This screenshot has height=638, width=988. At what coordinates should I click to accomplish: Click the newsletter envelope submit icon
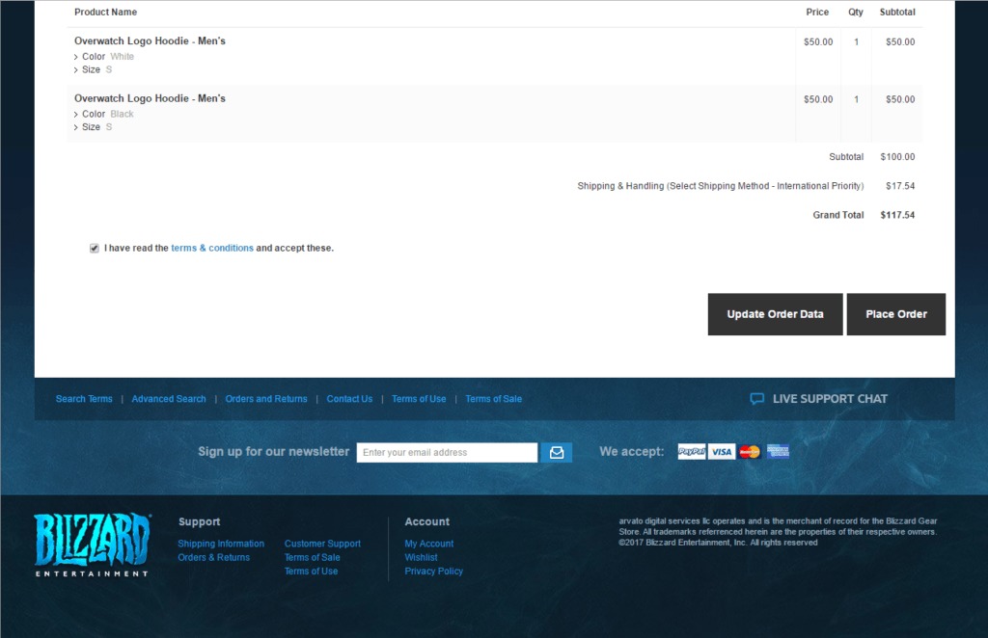pyautogui.click(x=557, y=452)
